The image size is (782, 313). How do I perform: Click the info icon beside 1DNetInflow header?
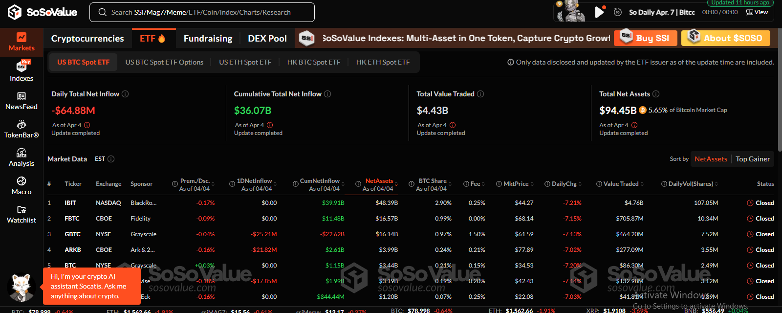(232, 184)
